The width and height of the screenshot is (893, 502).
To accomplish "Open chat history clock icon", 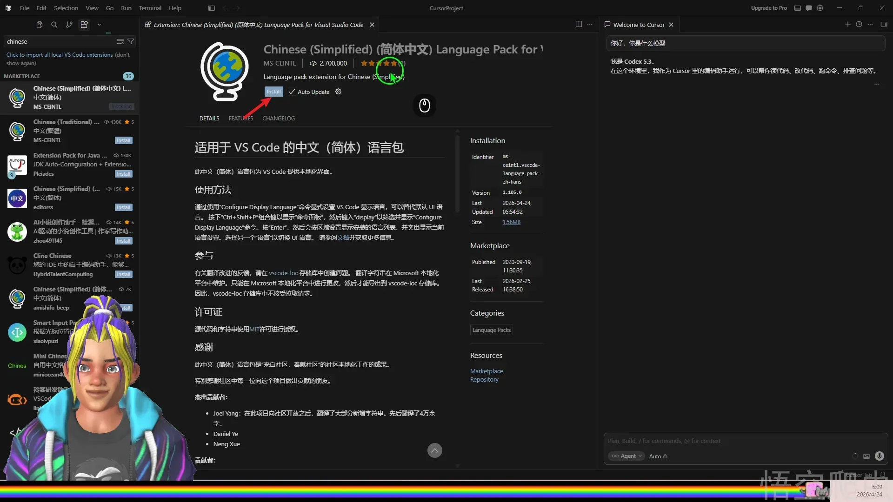I will tap(859, 25).
